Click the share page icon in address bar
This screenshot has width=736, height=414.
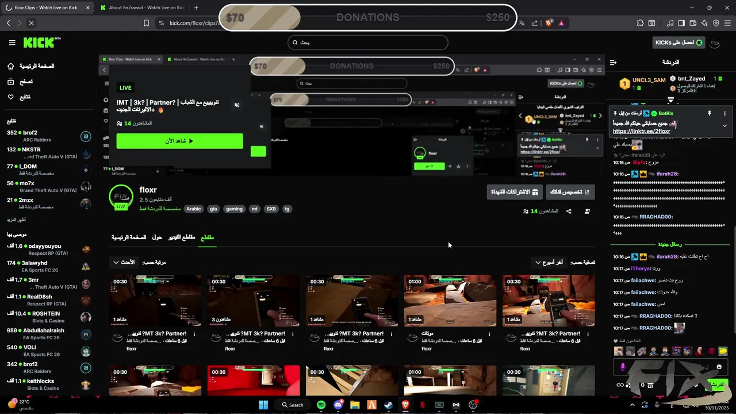coord(535,23)
